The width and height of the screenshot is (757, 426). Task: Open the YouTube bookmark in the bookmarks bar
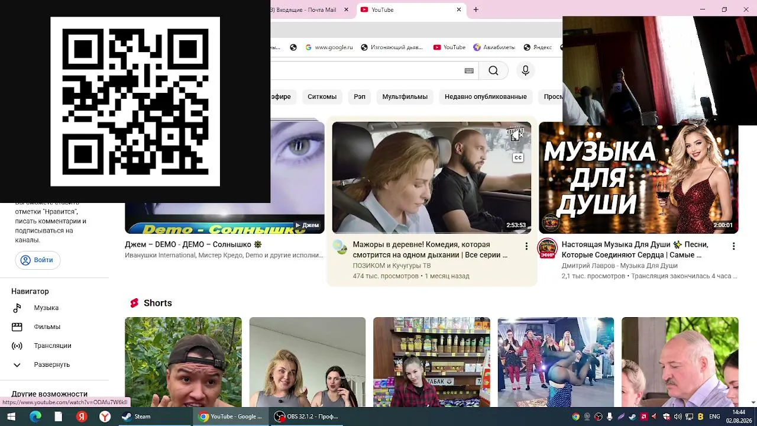point(449,47)
